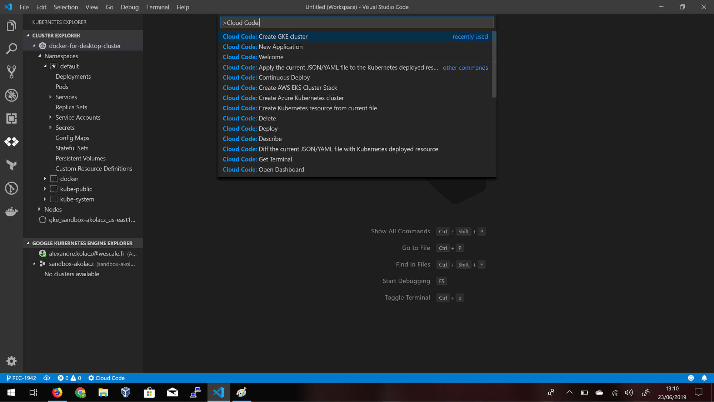This screenshot has width=714, height=402.
Task: Open the Source Control view
Action: pyautogui.click(x=11, y=72)
